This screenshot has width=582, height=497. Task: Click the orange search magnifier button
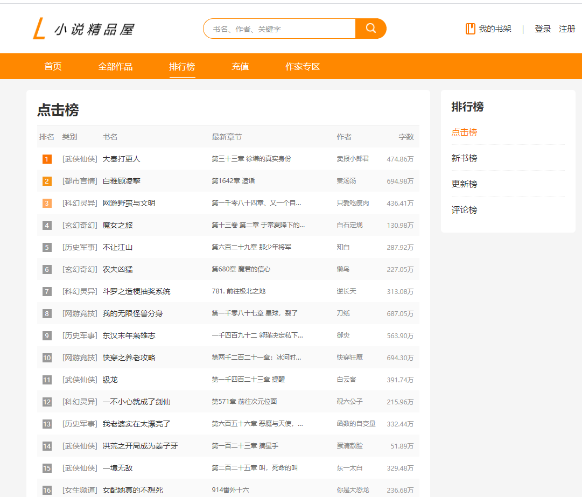coord(371,29)
